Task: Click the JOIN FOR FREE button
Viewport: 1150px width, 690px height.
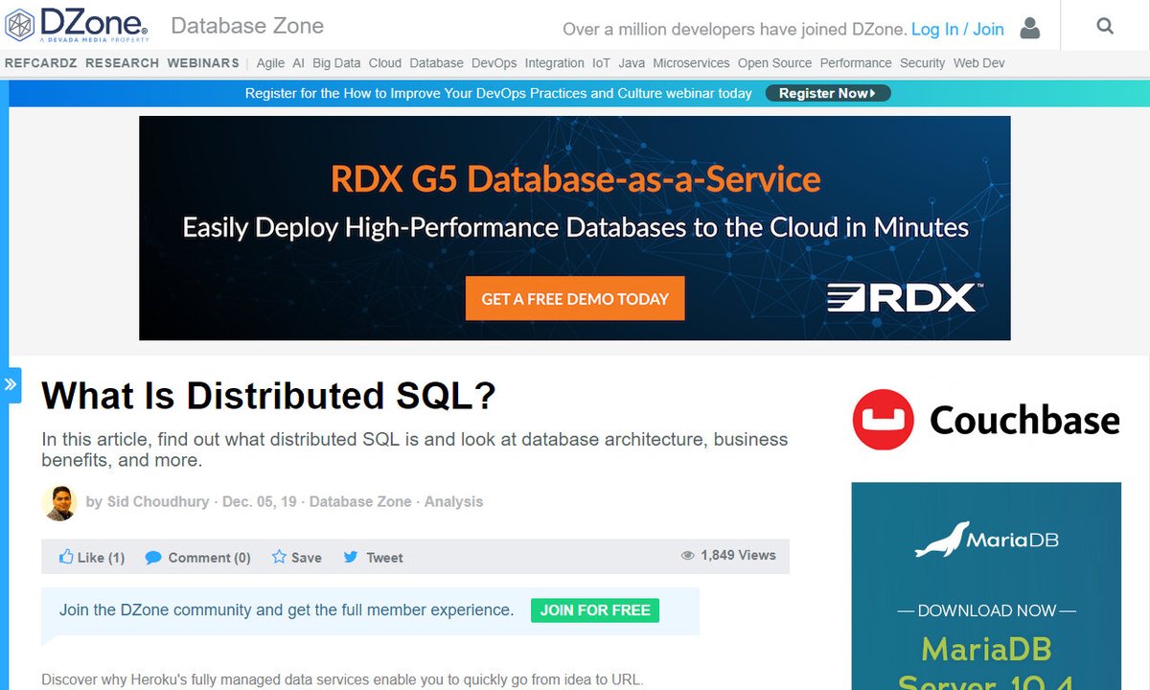Action: pos(595,610)
